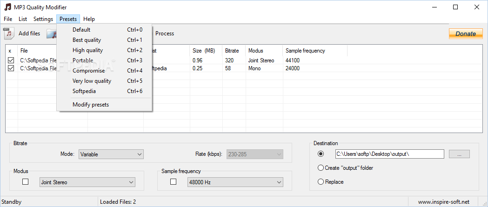Click the Process toolbar button
488x207 pixels.
165,33
